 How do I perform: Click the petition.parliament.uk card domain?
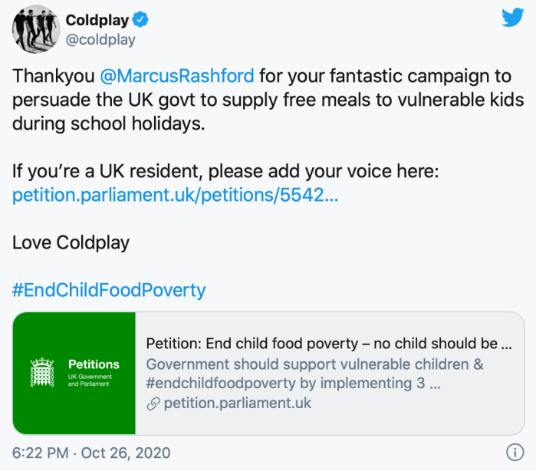(236, 403)
